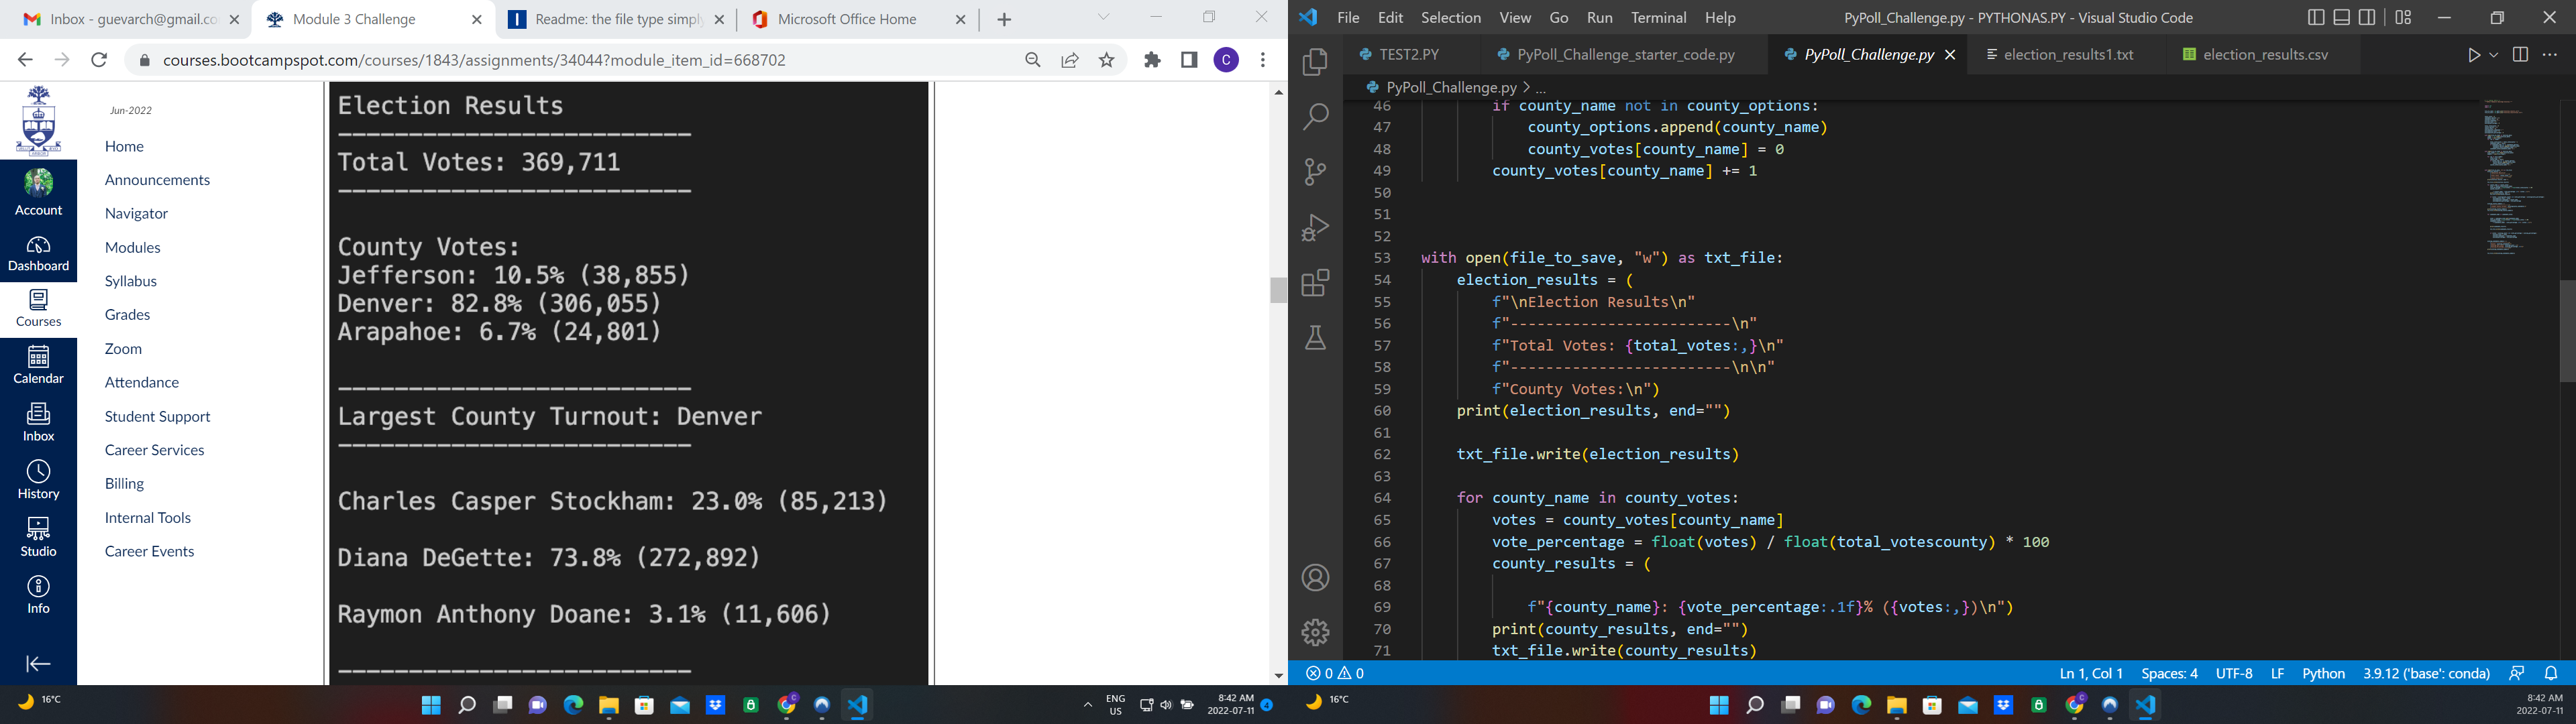This screenshot has height=724, width=2576.
Task: Change the 3.9.12 conda interpreter
Action: point(2426,673)
